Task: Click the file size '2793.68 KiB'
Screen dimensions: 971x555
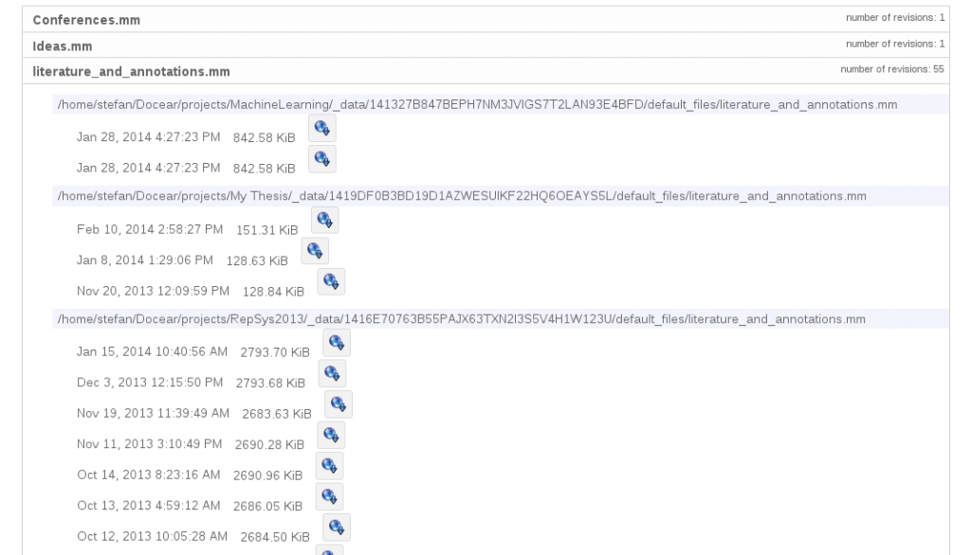Action: click(x=270, y=383)
